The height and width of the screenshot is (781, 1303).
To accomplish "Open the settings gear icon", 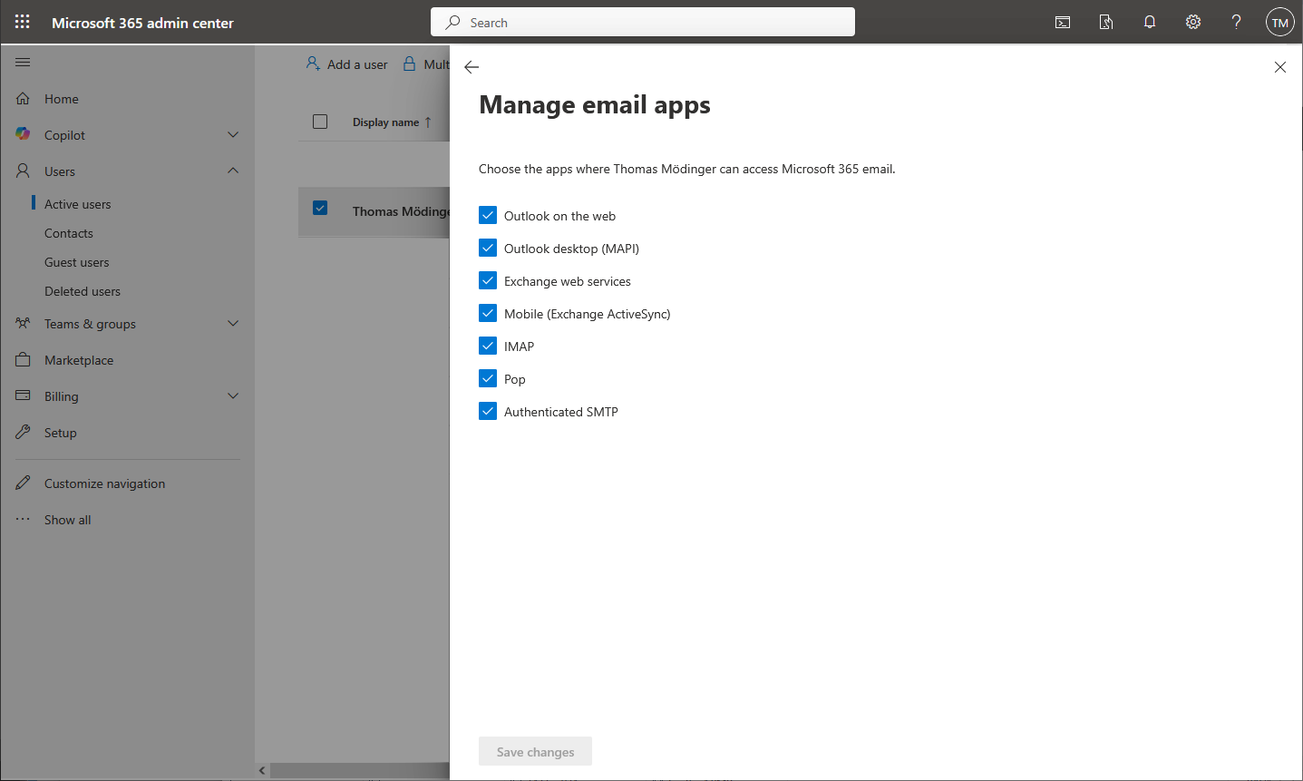I will coord(1193,23).
